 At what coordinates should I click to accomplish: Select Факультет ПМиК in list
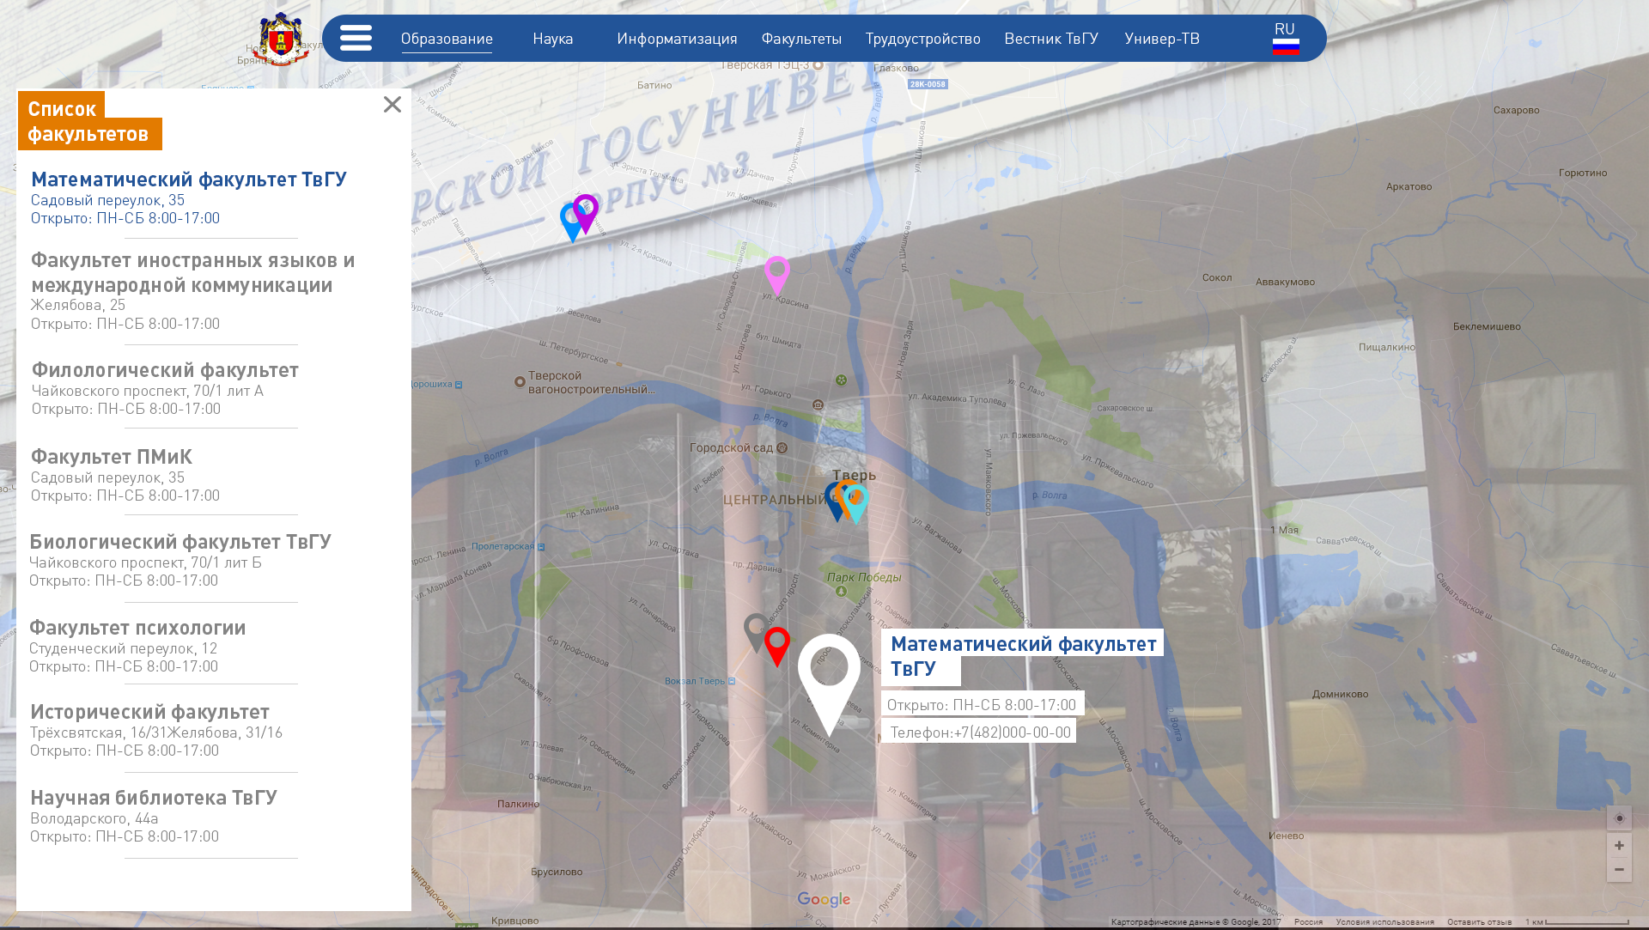(x=112, y=456)
